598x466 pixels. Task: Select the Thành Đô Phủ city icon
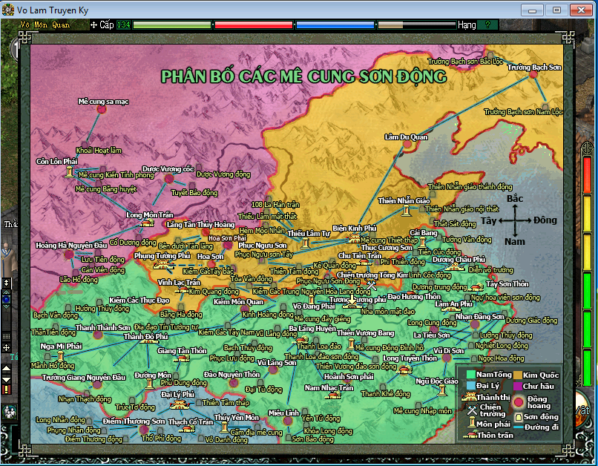[148, 341]
